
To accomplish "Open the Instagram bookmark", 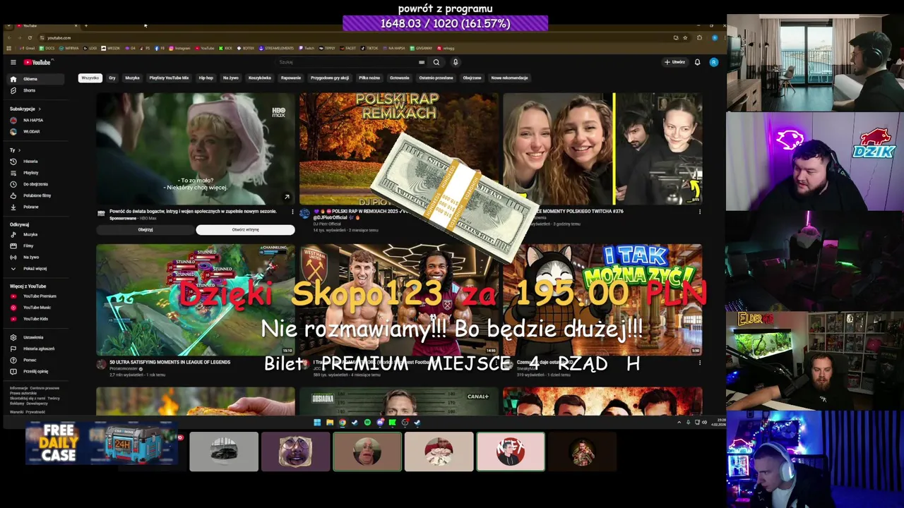I will point(179,48).
